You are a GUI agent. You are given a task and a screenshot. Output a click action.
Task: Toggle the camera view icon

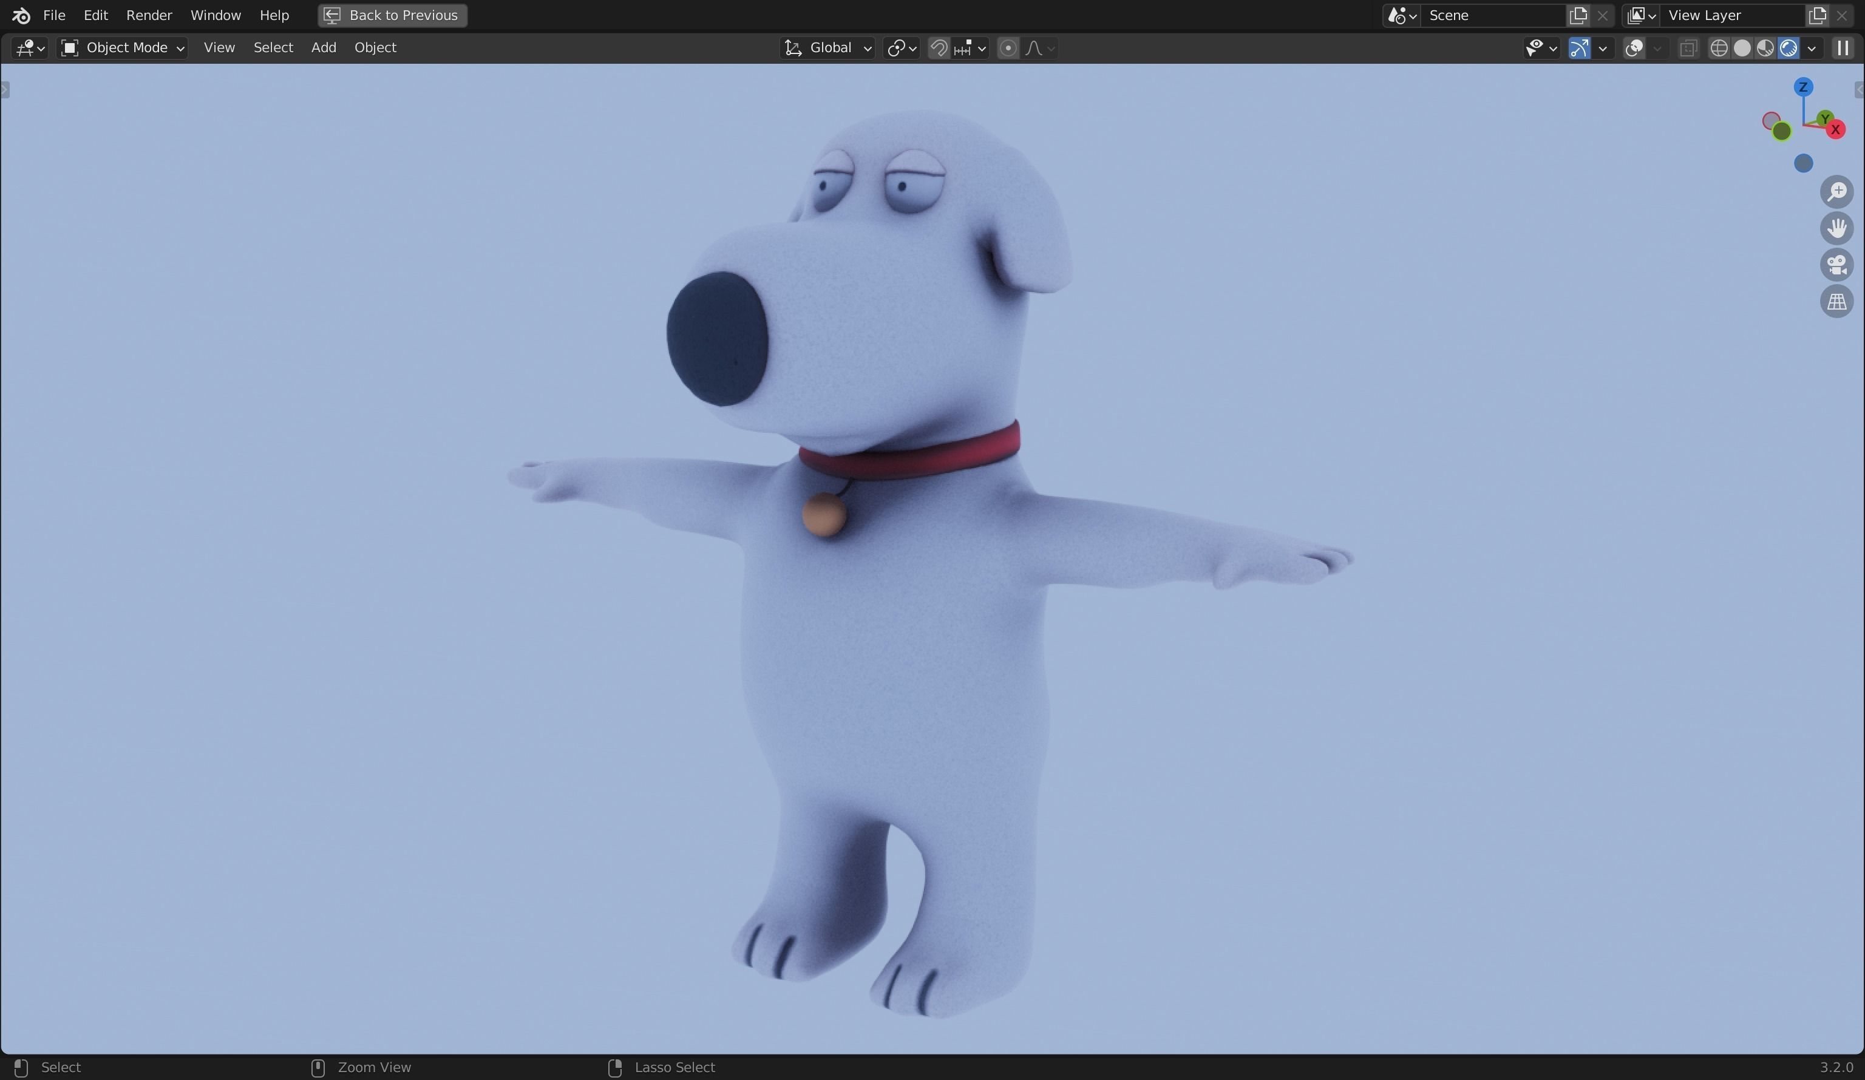pos(1836,264)
